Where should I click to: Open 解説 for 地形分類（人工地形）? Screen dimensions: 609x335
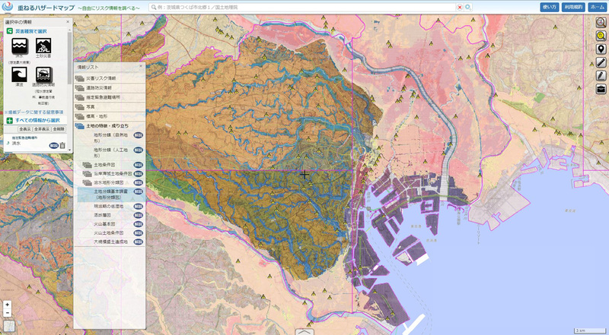pos(139,150)
